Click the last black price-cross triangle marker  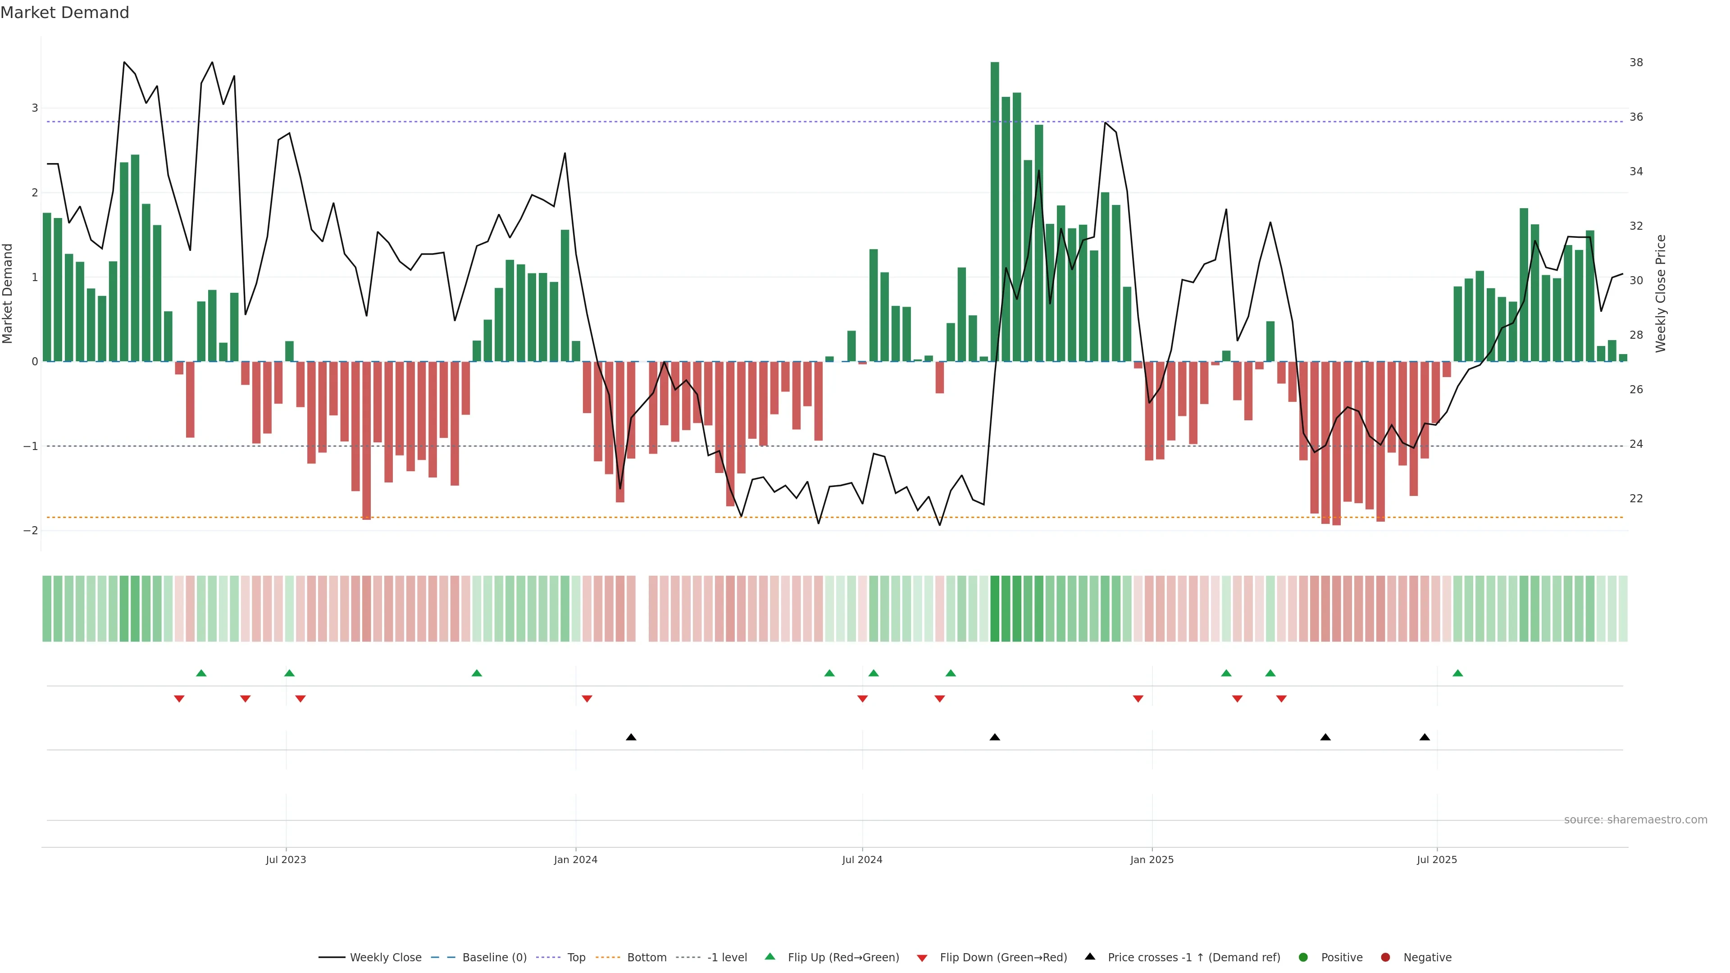click(x=1425, y=737)
